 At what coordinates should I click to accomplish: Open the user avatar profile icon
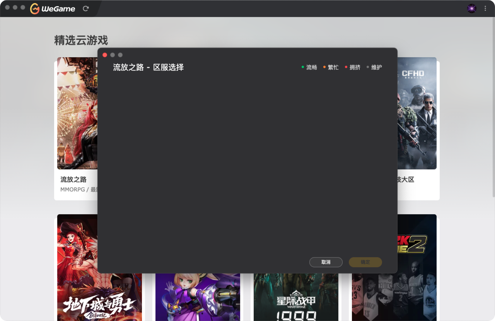[471, 9]
